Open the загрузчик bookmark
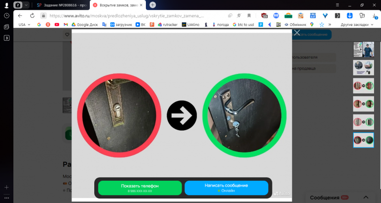The width and height of the screenshot is (381, 203). [121, 24]
